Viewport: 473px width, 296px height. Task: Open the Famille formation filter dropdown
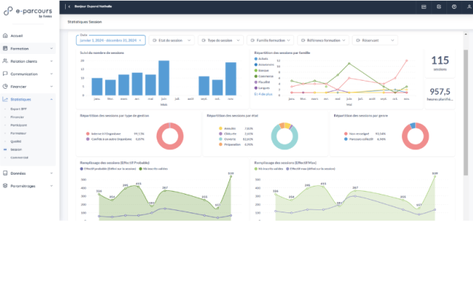coord(270,40)
